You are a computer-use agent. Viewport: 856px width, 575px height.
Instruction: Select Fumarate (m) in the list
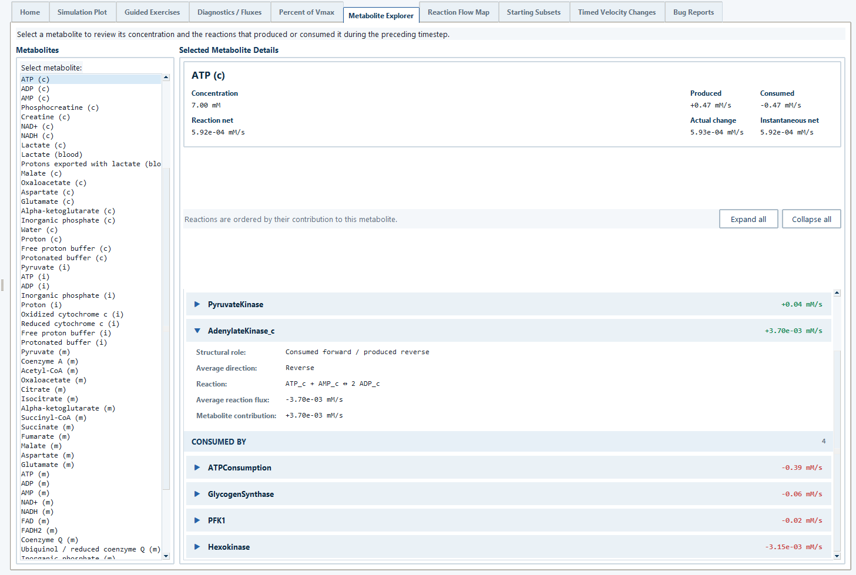pyautogui.click(x=90, y=436)
